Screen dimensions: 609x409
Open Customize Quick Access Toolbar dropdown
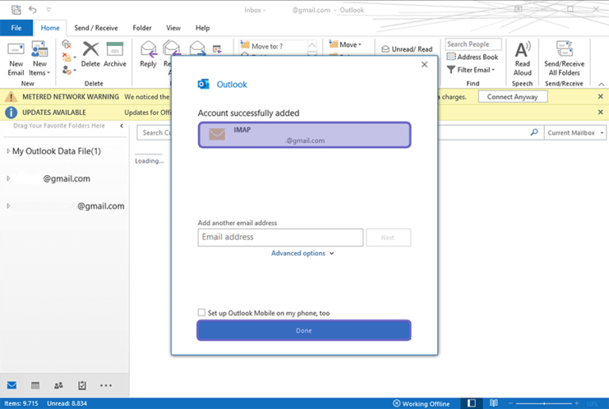(x=48, y=10)
